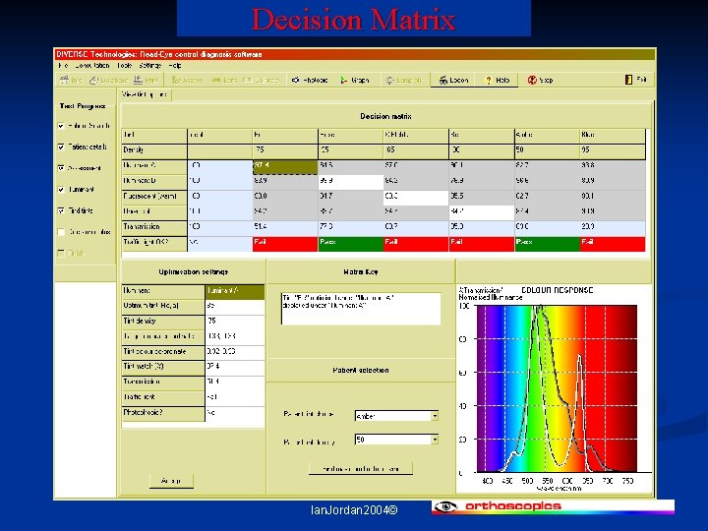
Task: Click the Traffic light OK? row label
Action: pyautogui.click(x=154, y=243)
